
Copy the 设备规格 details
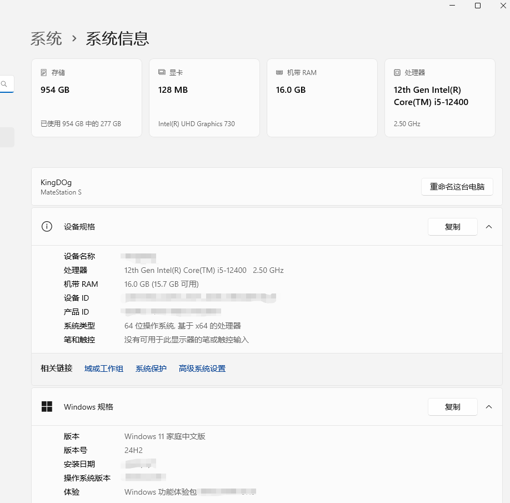[x=452, y=227]
